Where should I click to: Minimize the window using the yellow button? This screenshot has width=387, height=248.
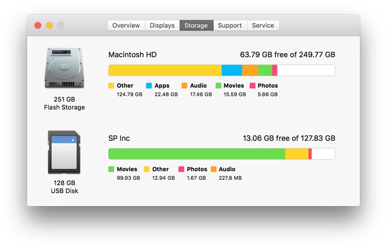click(49, 25)
